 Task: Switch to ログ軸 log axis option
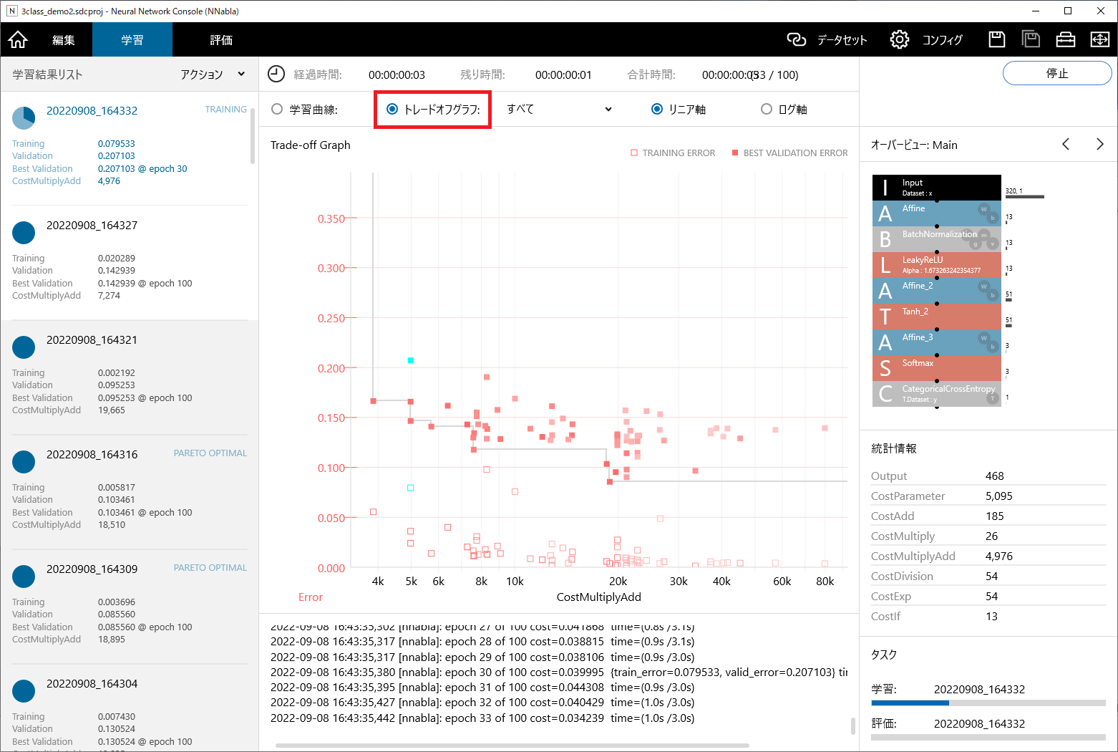coord(767,109)
